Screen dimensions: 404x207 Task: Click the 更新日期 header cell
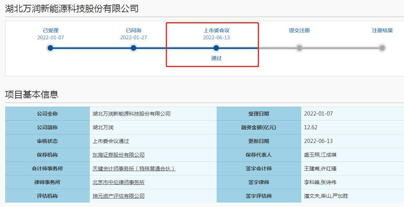(259, 141)
